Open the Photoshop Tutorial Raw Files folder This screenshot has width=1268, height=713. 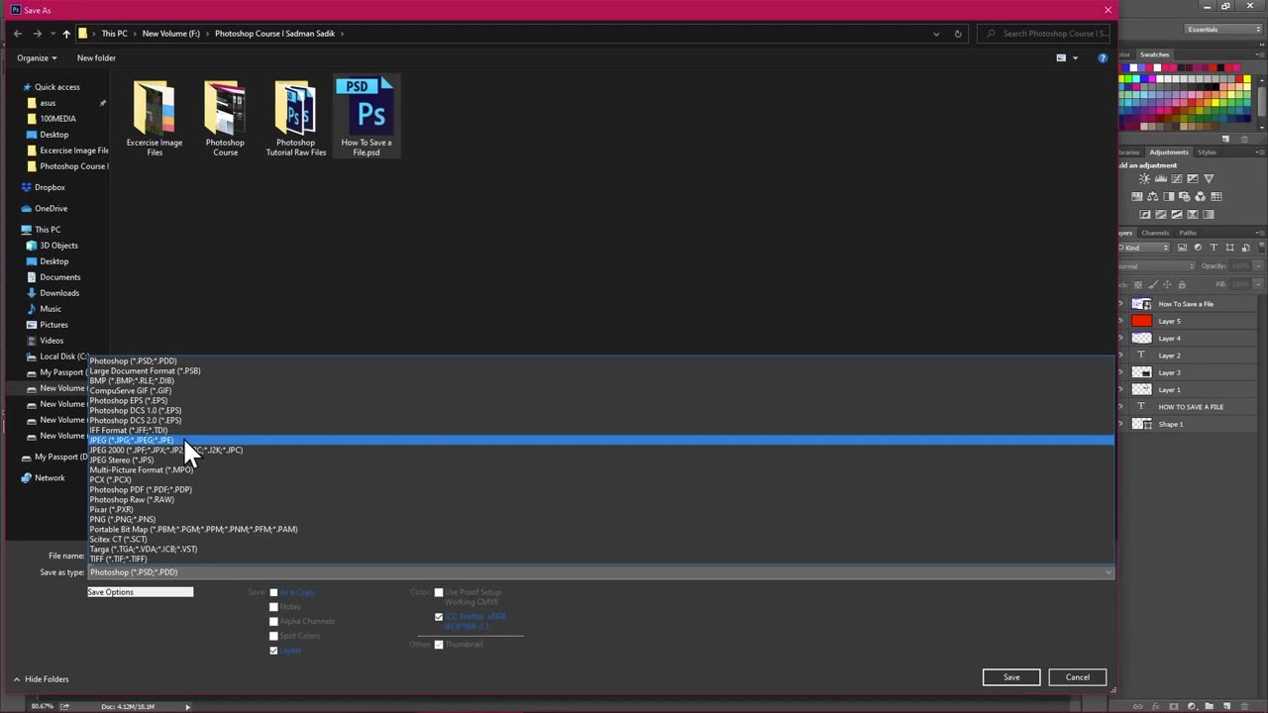click(x=295, y=118)
